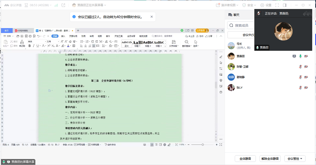316x165 pixels.
Task: Enter fullscreen mode via top bar icon
Action: tap(277, 5)
